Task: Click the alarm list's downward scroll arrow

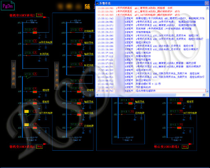Action: point(207,91)
